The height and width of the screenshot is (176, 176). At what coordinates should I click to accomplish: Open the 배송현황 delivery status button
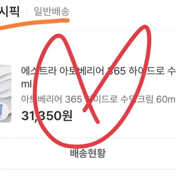88,153
